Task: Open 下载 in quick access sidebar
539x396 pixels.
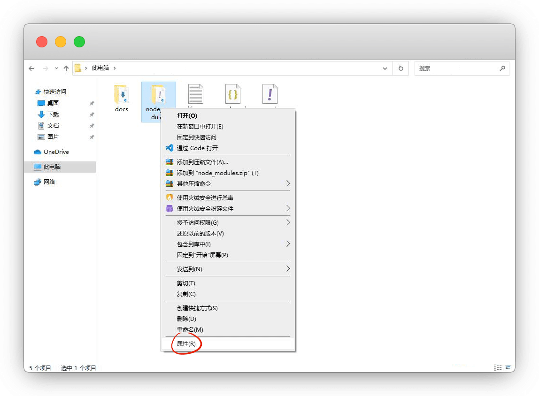Action: click(x=53, y=114)
